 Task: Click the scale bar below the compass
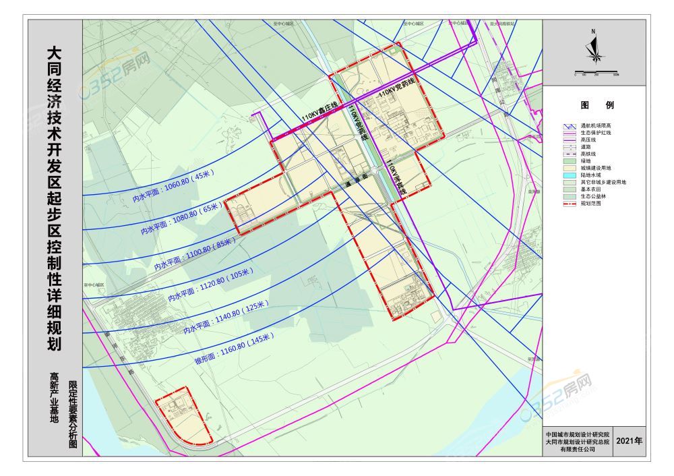(x=596, y=73)
